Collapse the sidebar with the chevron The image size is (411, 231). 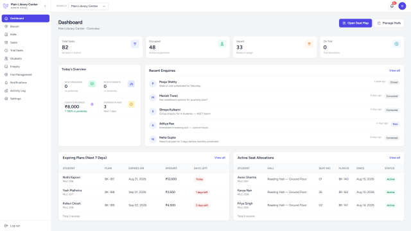point(45,6)
